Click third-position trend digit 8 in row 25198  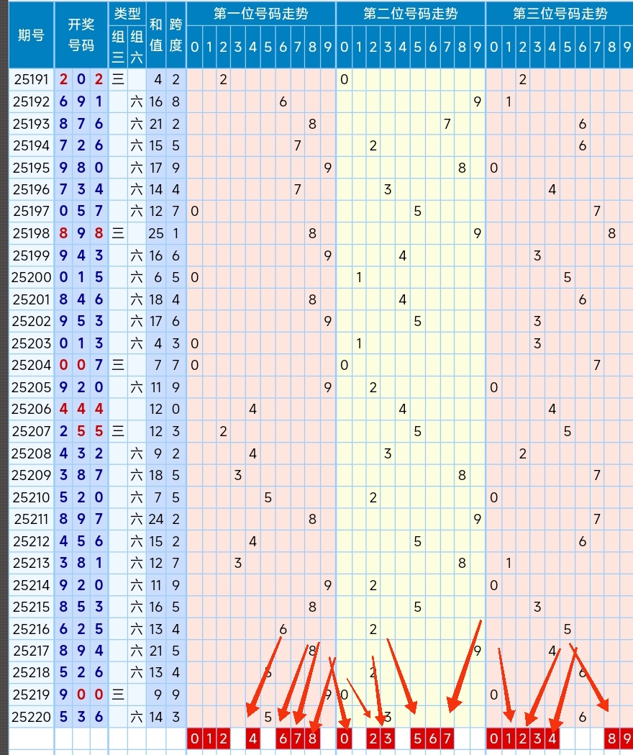point(612,233)
